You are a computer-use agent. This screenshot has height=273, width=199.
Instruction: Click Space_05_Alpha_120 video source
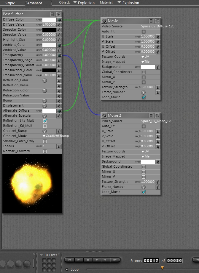click(157, 121)
